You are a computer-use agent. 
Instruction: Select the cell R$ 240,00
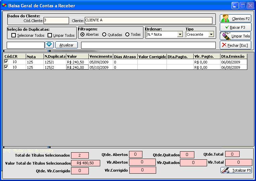77,67
